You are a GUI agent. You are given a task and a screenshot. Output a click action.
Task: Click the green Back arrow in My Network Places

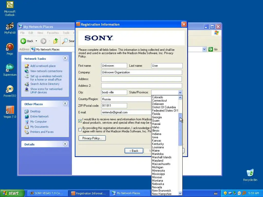coord(23,41)
